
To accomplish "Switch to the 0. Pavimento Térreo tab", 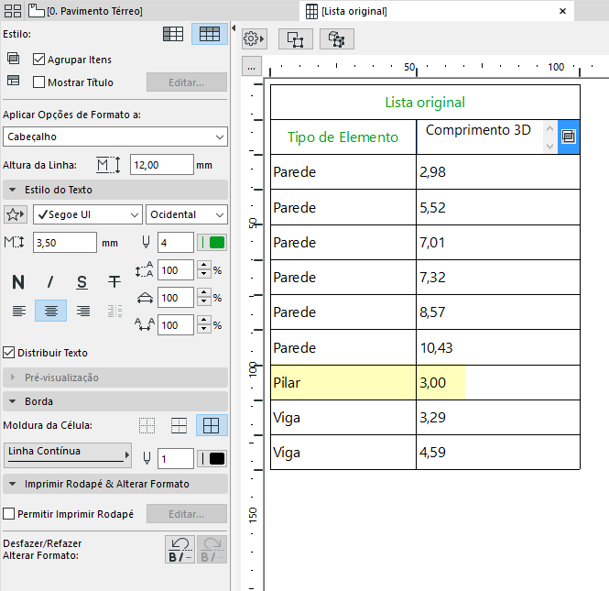I will 85,11.
